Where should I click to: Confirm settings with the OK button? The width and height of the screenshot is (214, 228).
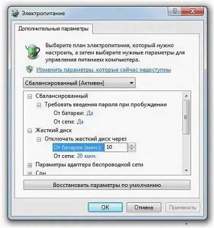tap(105, 207)
